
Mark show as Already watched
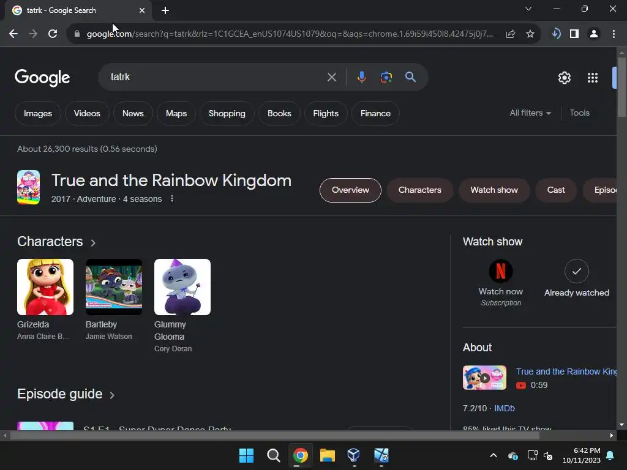[x=577, y=271]
